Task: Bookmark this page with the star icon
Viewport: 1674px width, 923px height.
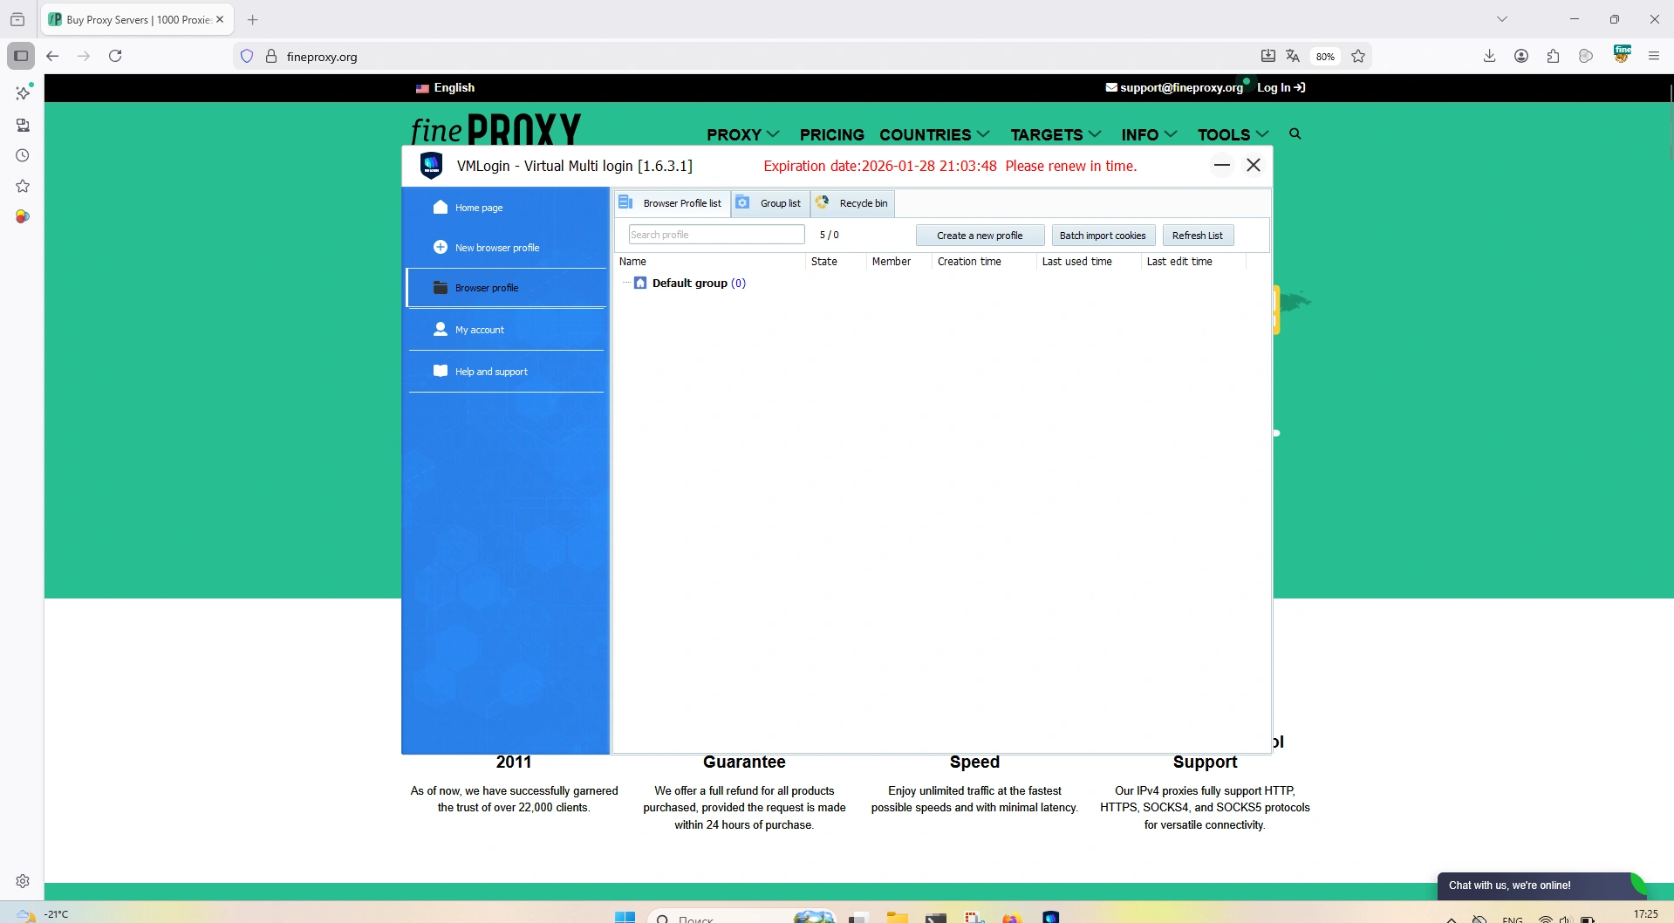Action: pyautogui.click(x=1358, y=57)
